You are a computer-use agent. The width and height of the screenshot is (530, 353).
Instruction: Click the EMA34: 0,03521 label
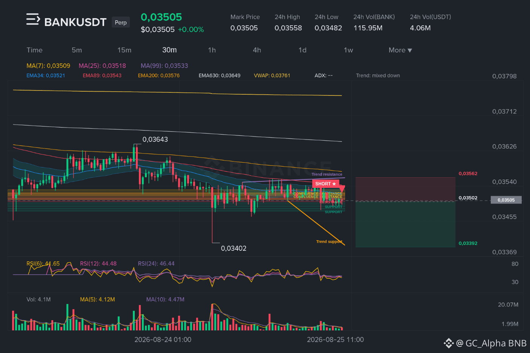click(46, 75)
